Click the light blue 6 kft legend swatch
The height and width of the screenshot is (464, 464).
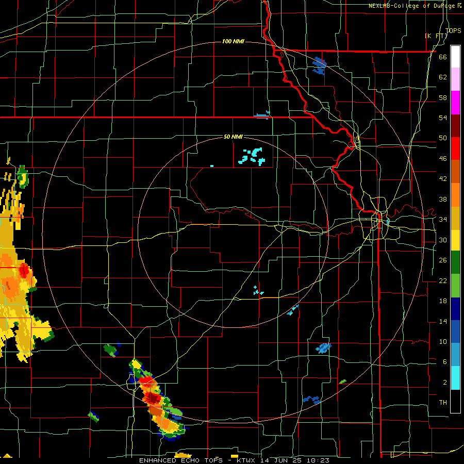pos(455,355)
